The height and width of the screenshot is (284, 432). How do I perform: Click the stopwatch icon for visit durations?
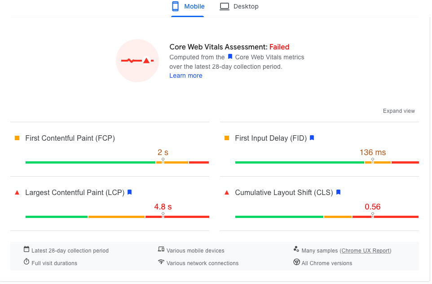26,262
